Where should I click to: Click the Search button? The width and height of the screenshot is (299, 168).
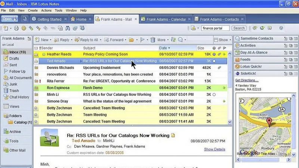tap(239, 28)
